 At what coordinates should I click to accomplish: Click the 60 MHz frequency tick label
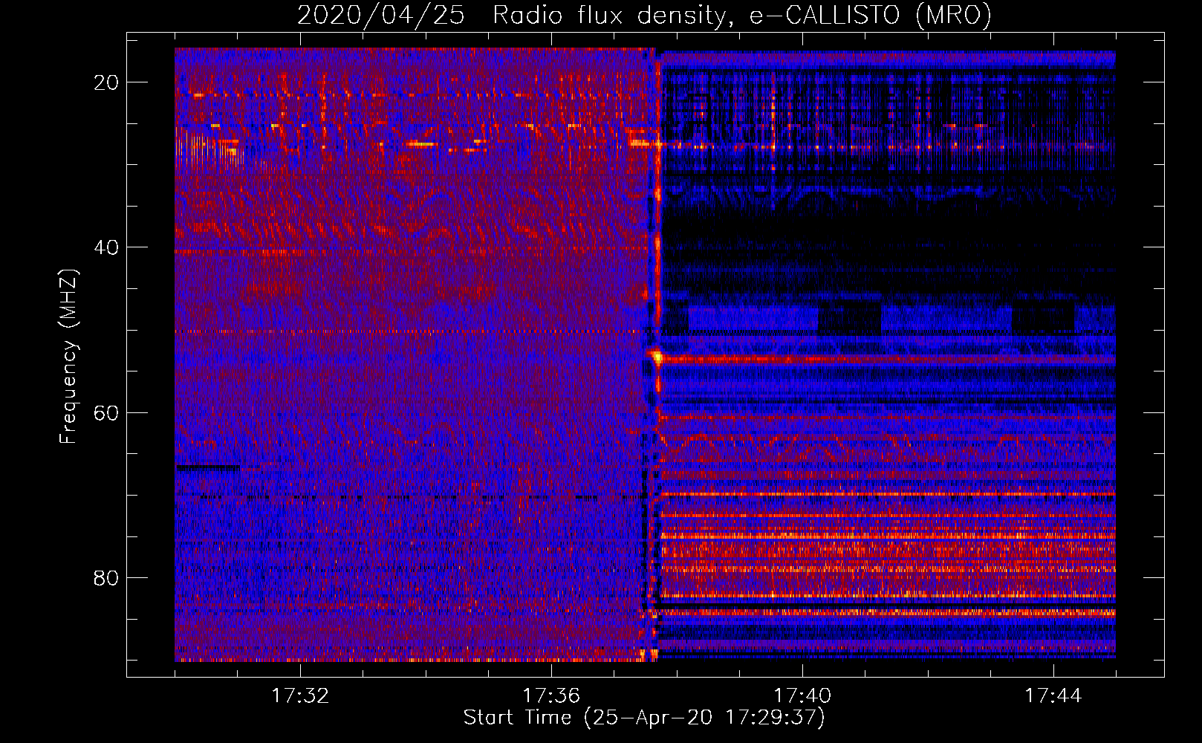pyautogui.click(x=106, y=412)
